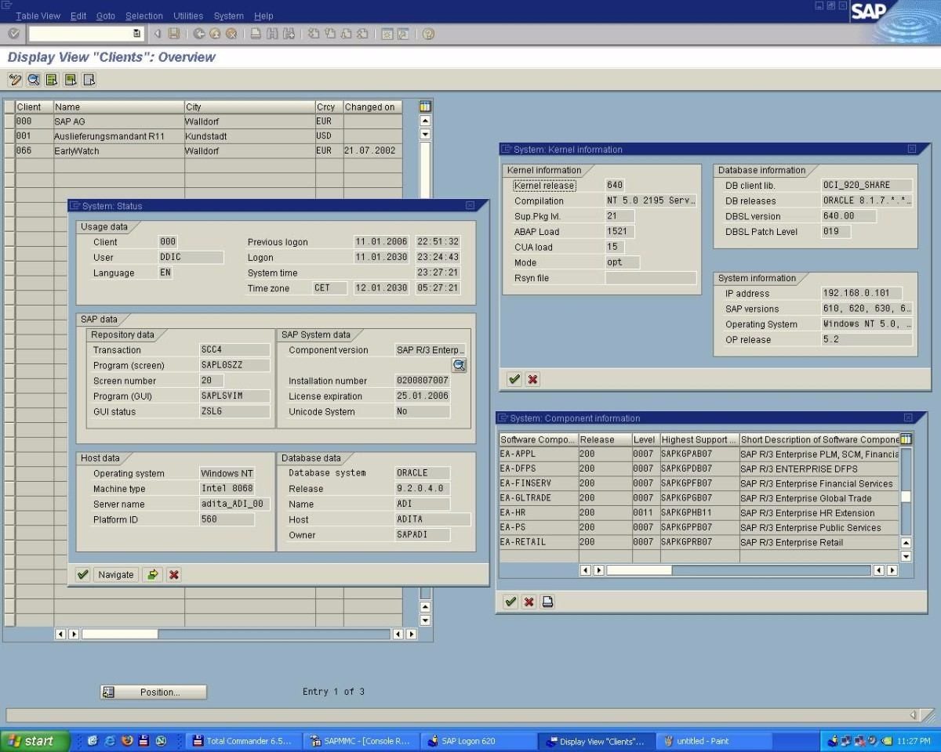941x752 pixels.
Task: Click Component table horizontal scrollbar thumb
Action: [x=639, y=570]
